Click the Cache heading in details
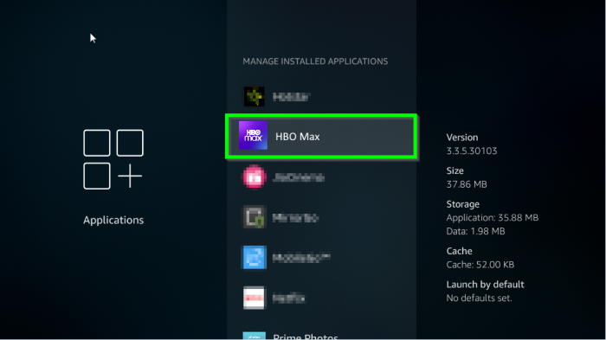 tap(459, 251)
